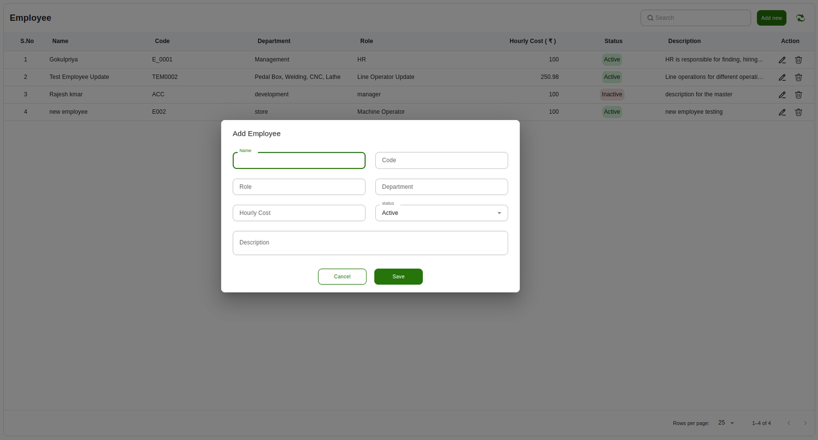Cancel the Add Employee dialog
Viewport: 818px width, 440px height.
click(342, 277)
